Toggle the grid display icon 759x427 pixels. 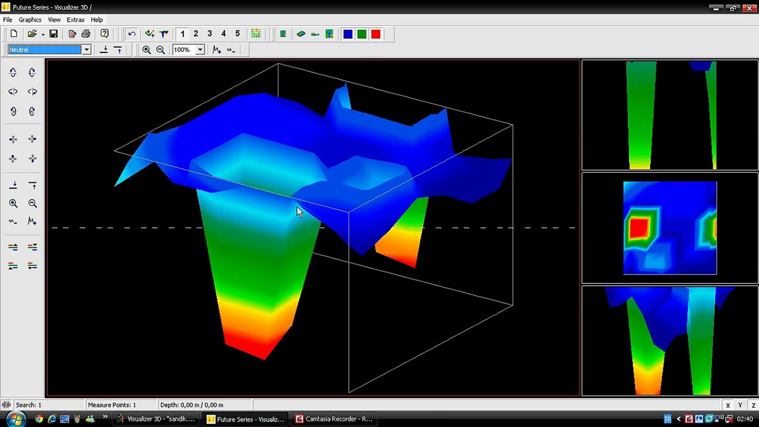coord(256,34)
